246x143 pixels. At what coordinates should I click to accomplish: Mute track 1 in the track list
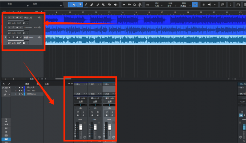(9, 17)
